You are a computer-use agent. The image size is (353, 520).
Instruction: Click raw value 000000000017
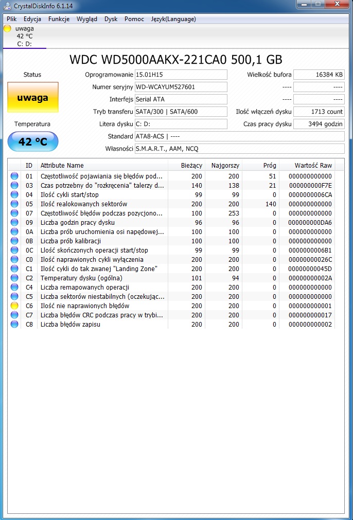pyautogui.click(x=310, y=315)
